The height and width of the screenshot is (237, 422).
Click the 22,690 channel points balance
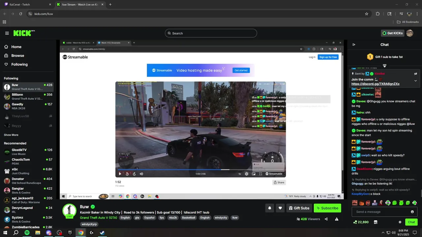click(x=361, y=222)
